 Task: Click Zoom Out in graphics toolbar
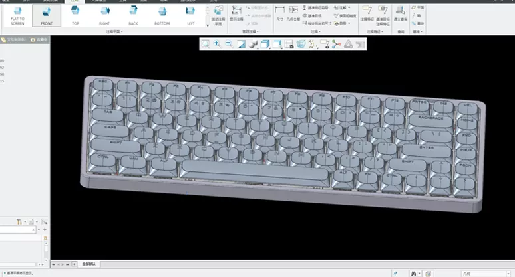click(x=229, y=44)
